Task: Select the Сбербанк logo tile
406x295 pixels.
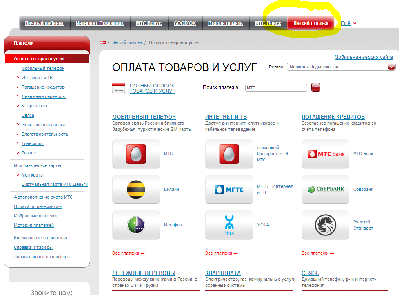Action: pos(325,190)
